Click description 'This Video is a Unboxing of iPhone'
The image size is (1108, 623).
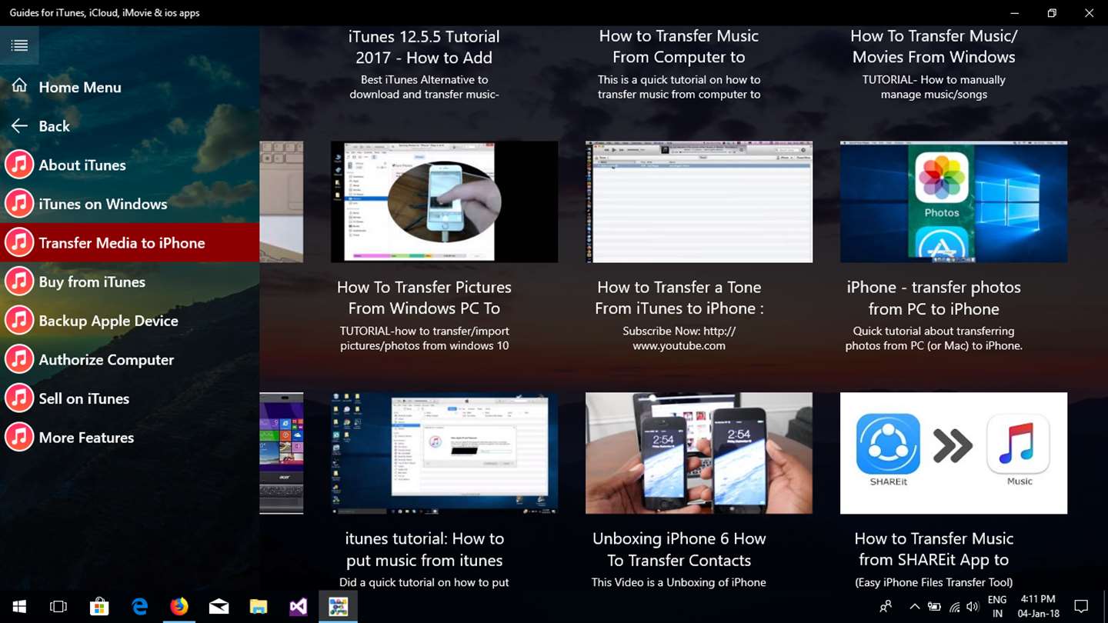679,582
